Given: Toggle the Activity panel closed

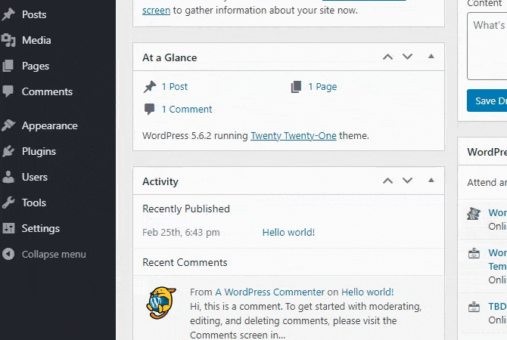Looking at the screenshot, I should click(x=431, y=180).
